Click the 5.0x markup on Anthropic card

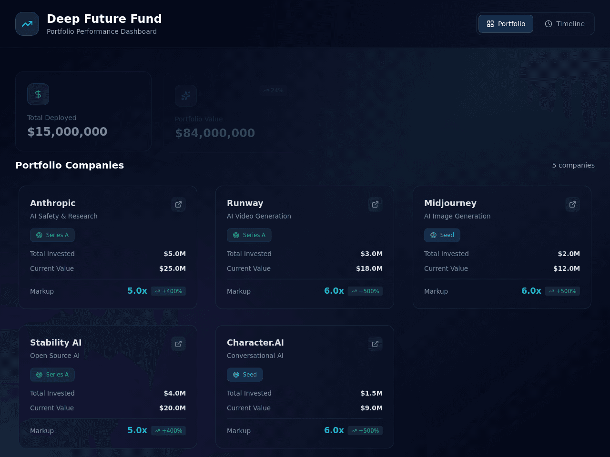(x=137, y=291)
